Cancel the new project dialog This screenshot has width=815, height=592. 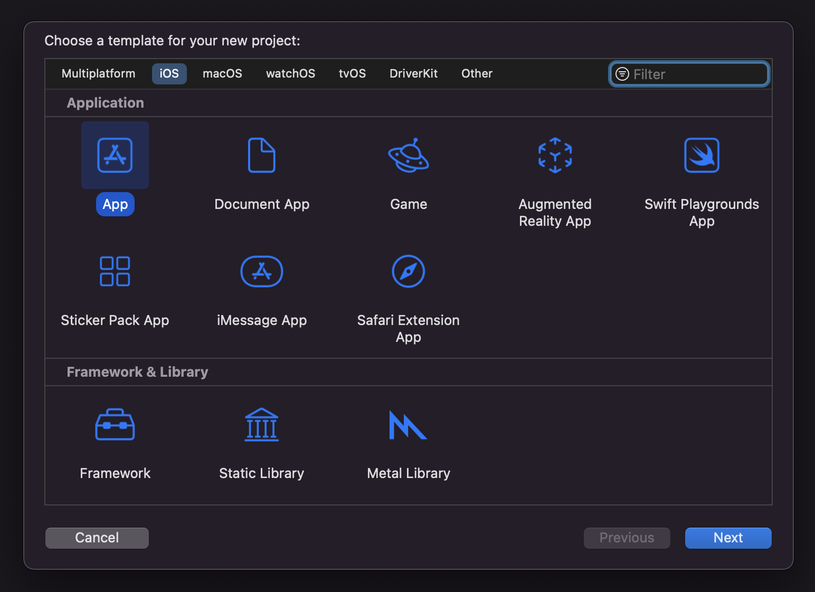point(97,538)
